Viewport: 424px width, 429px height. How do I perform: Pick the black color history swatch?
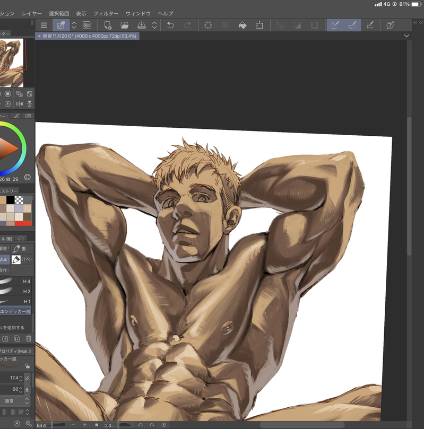point(11,200)
